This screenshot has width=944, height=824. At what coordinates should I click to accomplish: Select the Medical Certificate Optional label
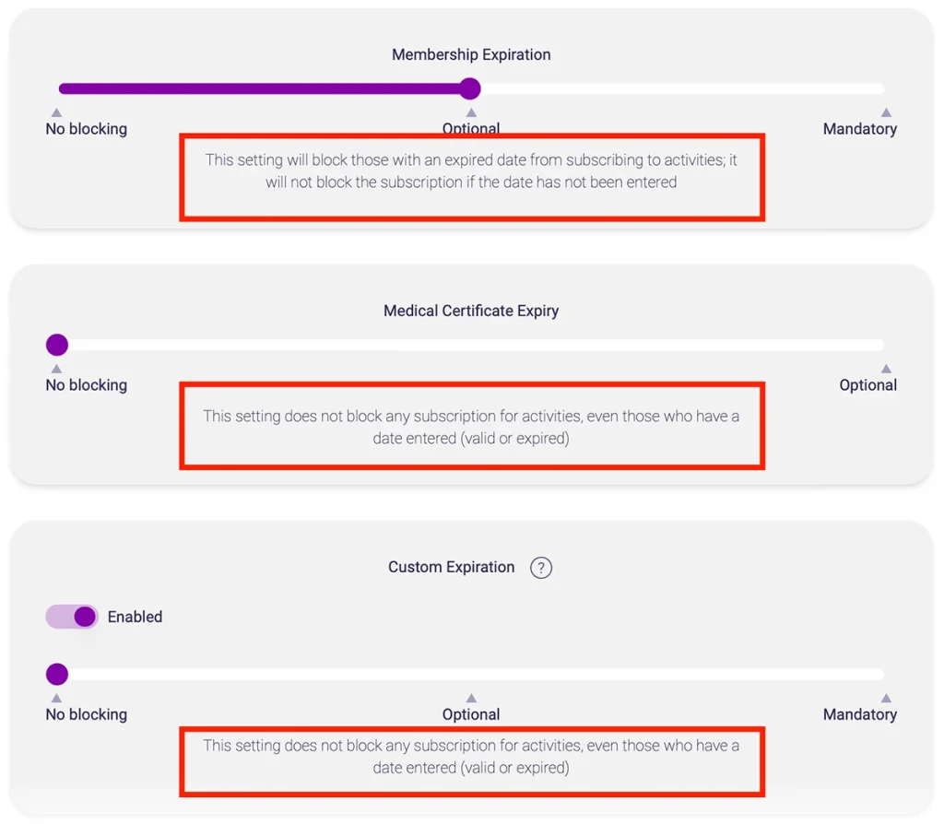867,385
